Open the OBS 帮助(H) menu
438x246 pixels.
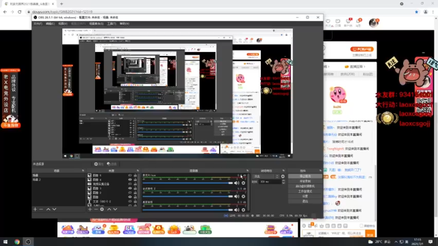tap(125, 24)
